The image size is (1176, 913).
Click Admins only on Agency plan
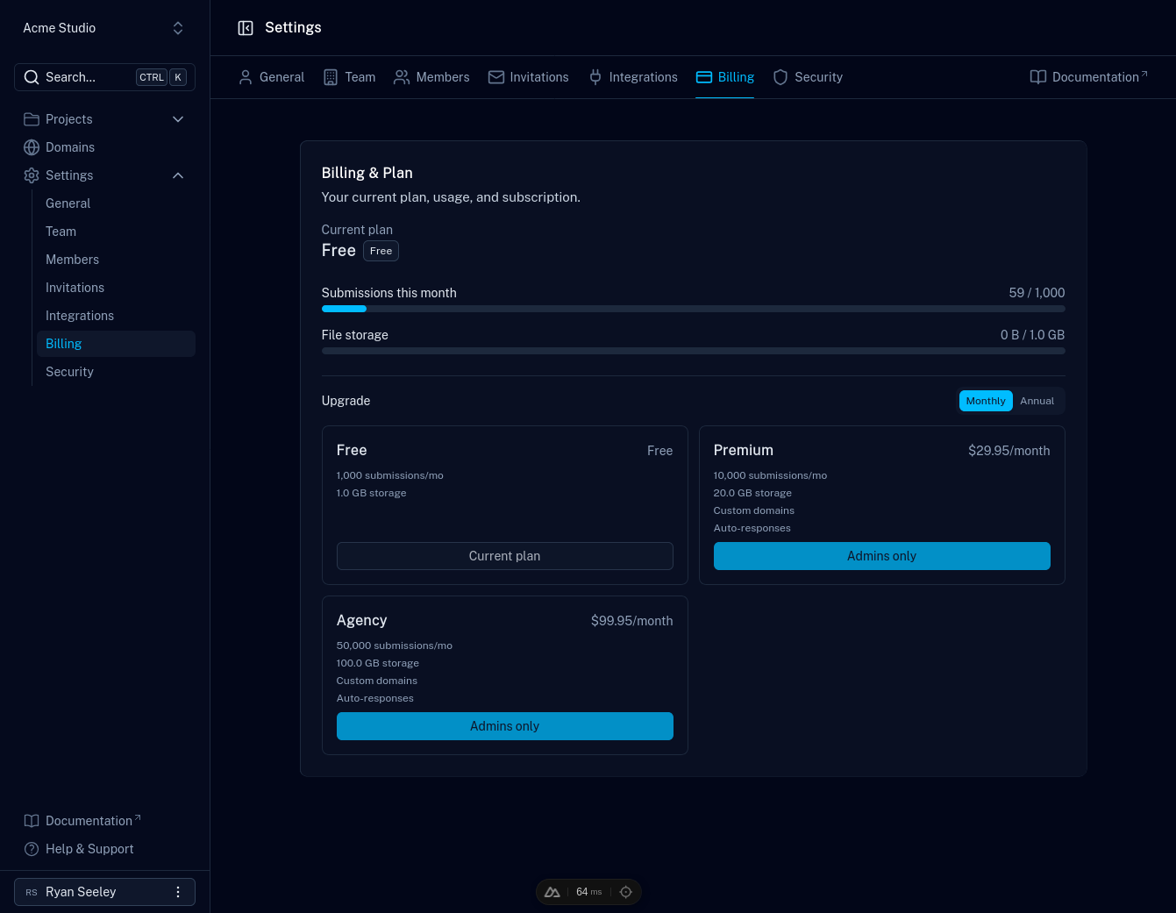coord(504,726)
